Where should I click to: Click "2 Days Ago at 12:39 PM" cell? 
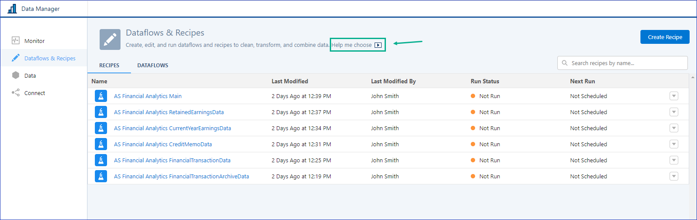(301, 96)
